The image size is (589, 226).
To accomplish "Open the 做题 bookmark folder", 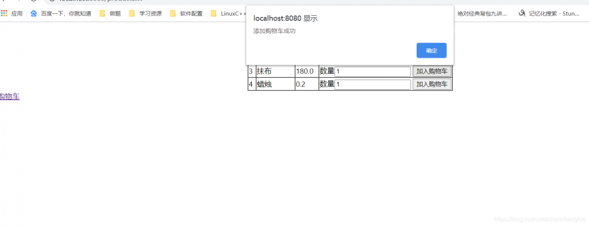I will (110, 13).
